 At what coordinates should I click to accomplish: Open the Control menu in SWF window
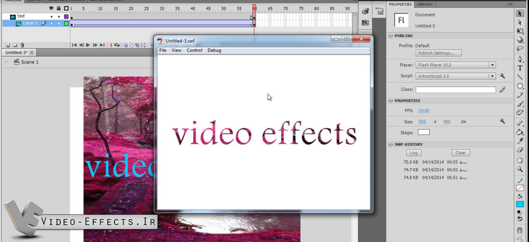pos(194,51)
